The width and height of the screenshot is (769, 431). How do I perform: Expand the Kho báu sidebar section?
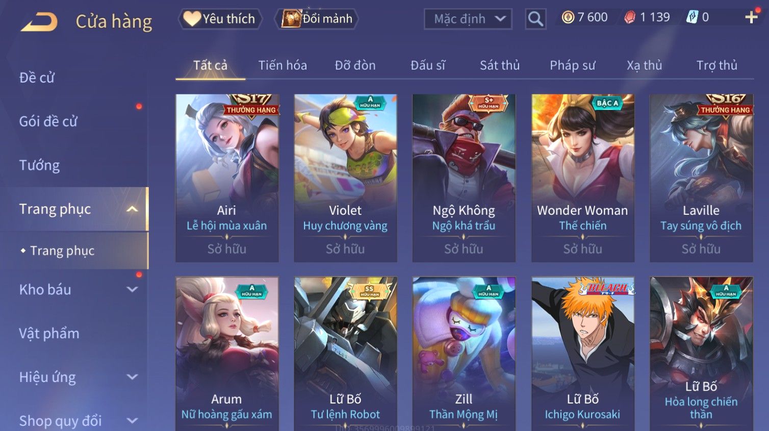(x=132, y=290)
